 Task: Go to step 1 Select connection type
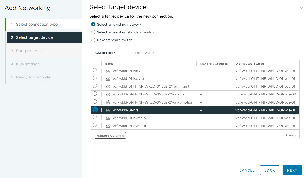click(37, 24)
